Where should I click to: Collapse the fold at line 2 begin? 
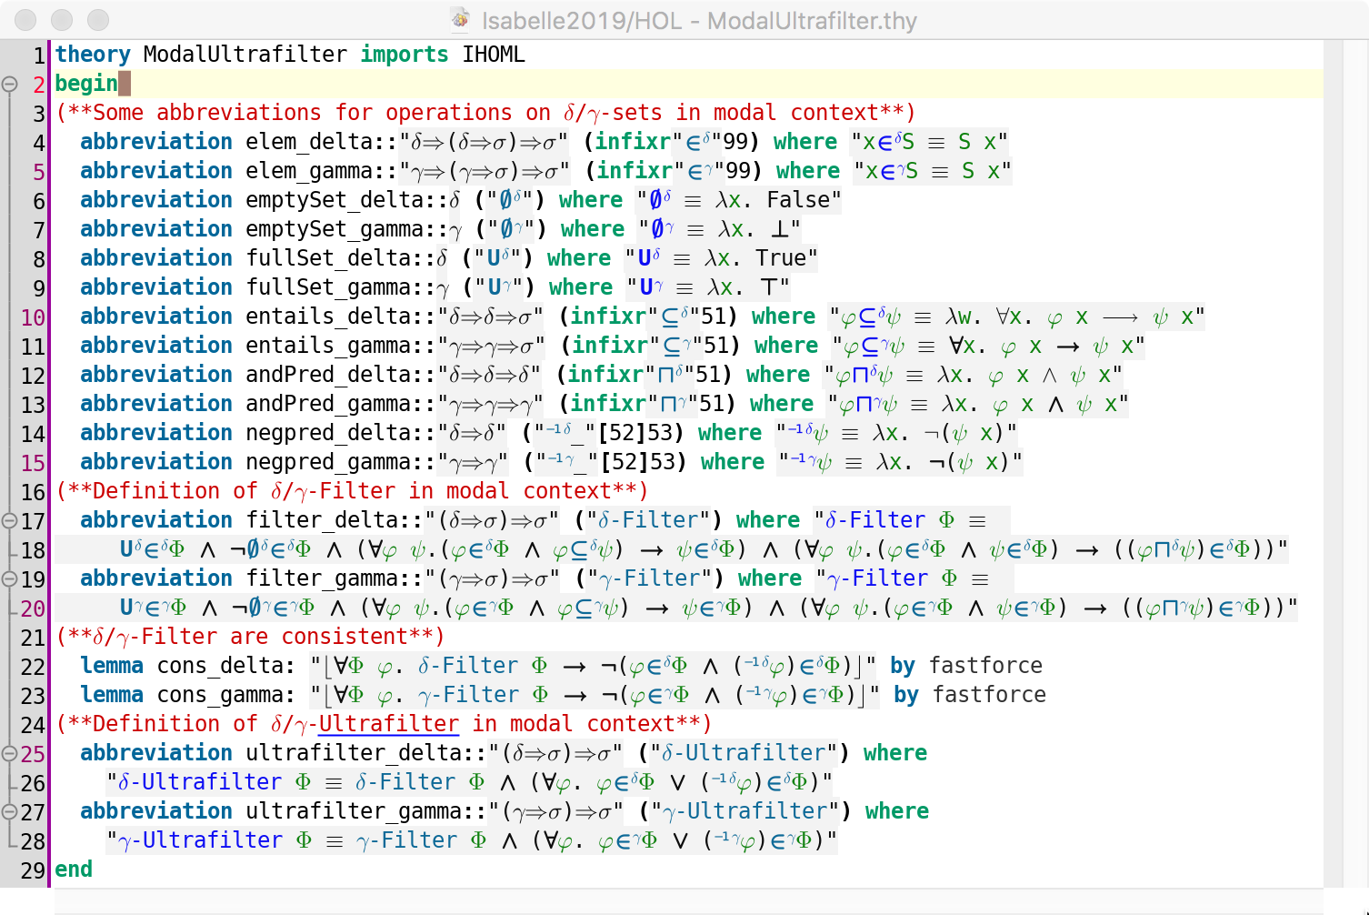tap(10, 85)
